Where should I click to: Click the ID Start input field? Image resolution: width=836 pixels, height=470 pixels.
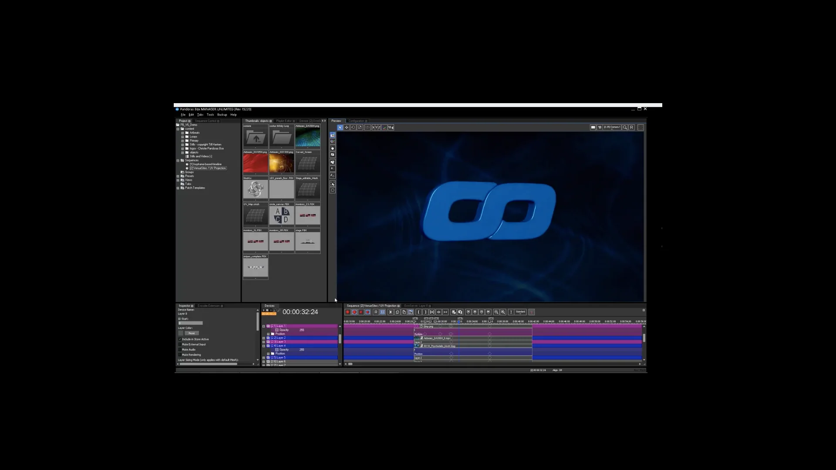tap(191, 323)
